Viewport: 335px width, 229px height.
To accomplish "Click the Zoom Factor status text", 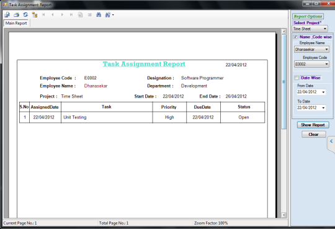I will coord(211,223).
